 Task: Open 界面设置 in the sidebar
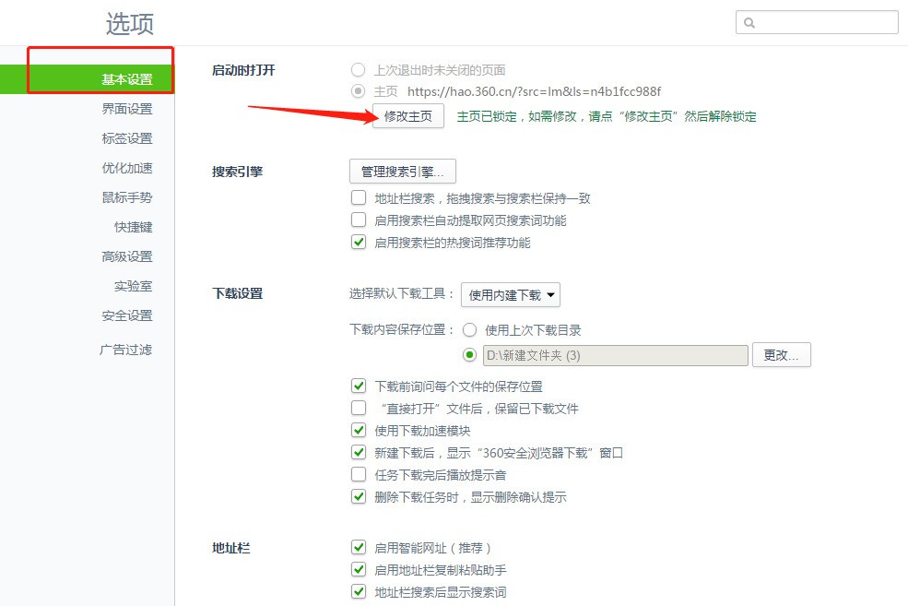(126, 109)
